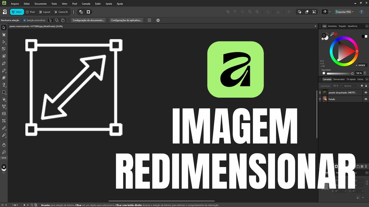369x207 pixels.
Task: Switch to Canva IA studio mode
Action: click(61, 12)
